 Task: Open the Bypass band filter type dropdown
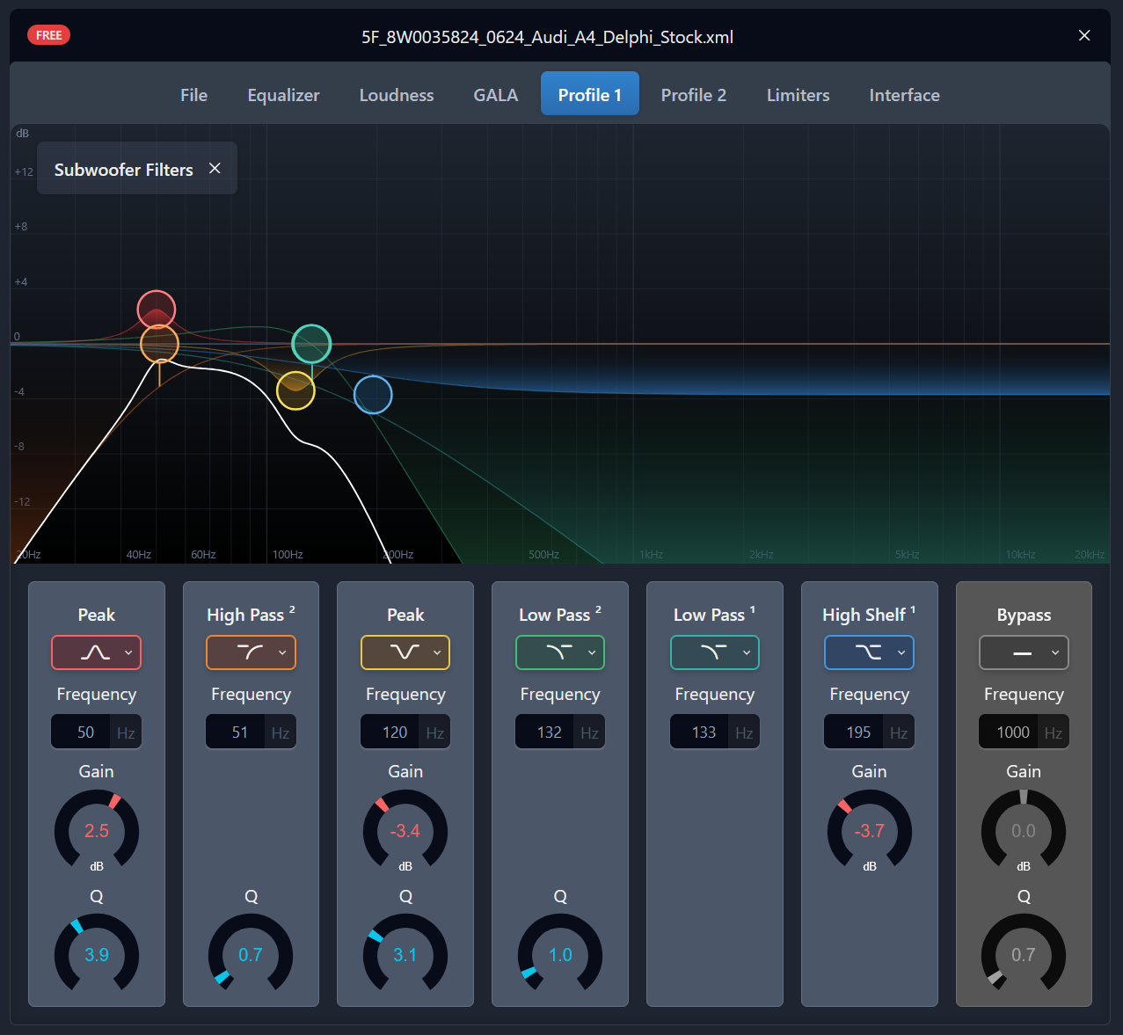pyautogui.click(x=1054, y=652)
